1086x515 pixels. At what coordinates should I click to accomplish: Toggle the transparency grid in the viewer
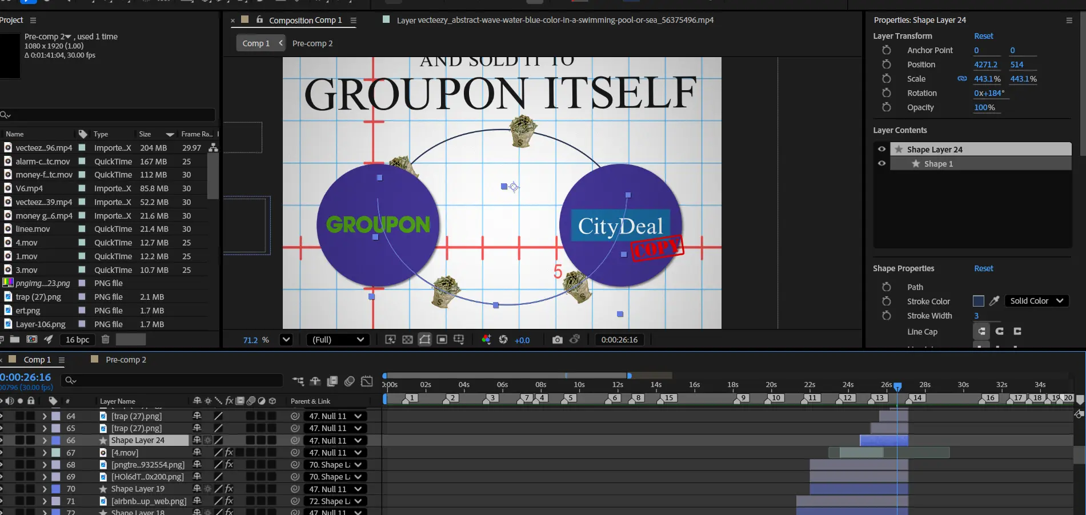point(407,340)
